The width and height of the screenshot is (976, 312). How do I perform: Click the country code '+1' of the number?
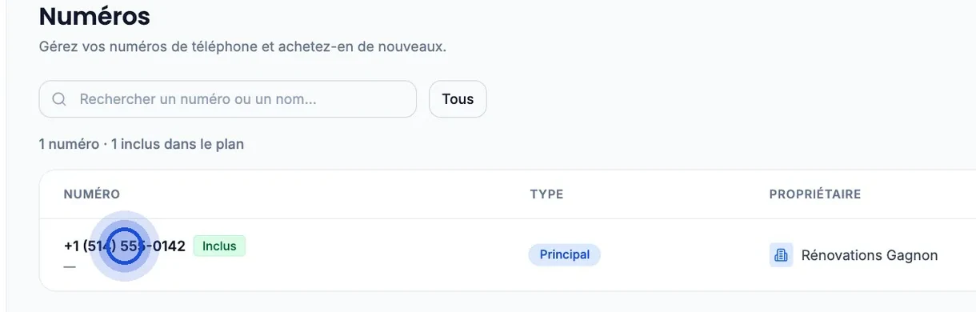pos(71,246)
